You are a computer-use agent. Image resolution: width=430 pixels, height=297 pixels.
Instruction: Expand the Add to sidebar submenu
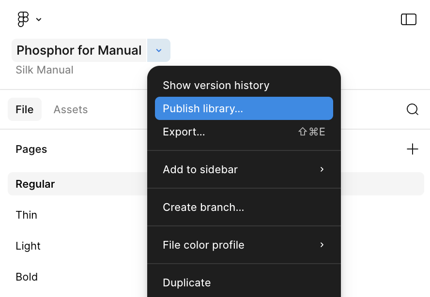pyautogui.click(x=200, y=169)
